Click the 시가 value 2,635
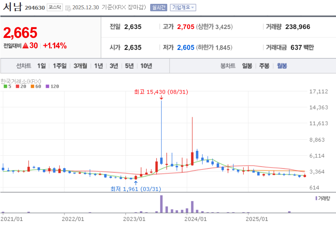 pyautogui.click(x=133, y=48)
